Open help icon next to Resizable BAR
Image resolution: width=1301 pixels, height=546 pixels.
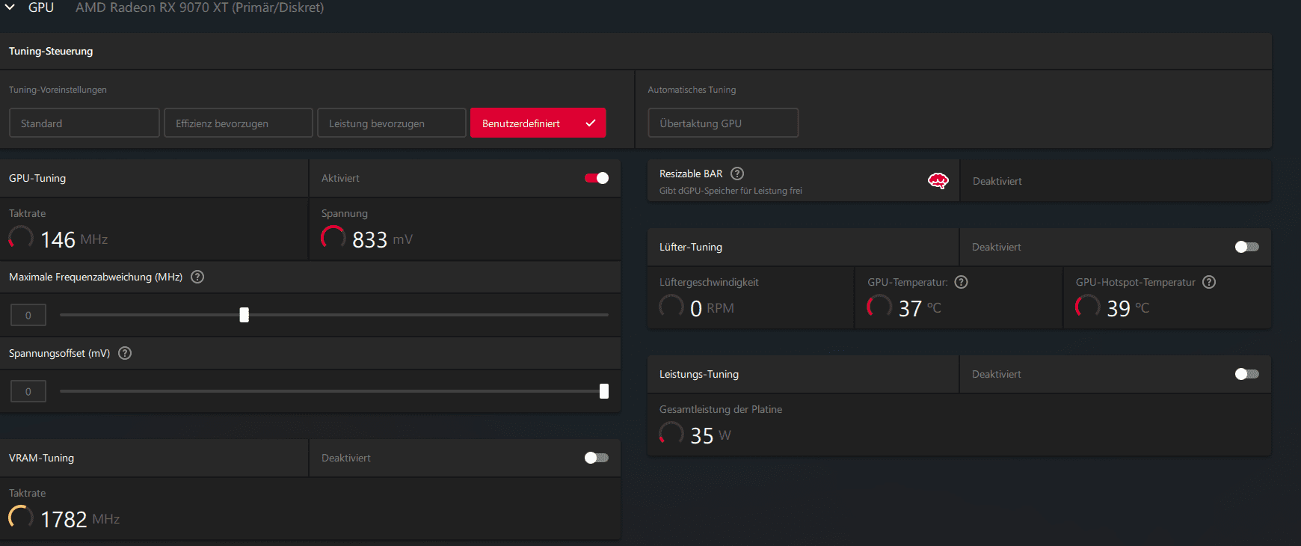737,174
